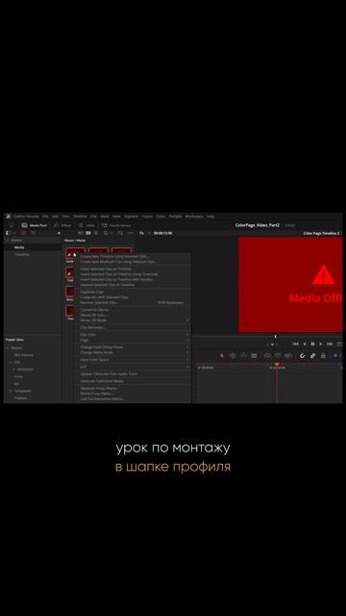The image size is (346, 616).
Task: Expand the Flags submenu
Action: coord(133,340)
